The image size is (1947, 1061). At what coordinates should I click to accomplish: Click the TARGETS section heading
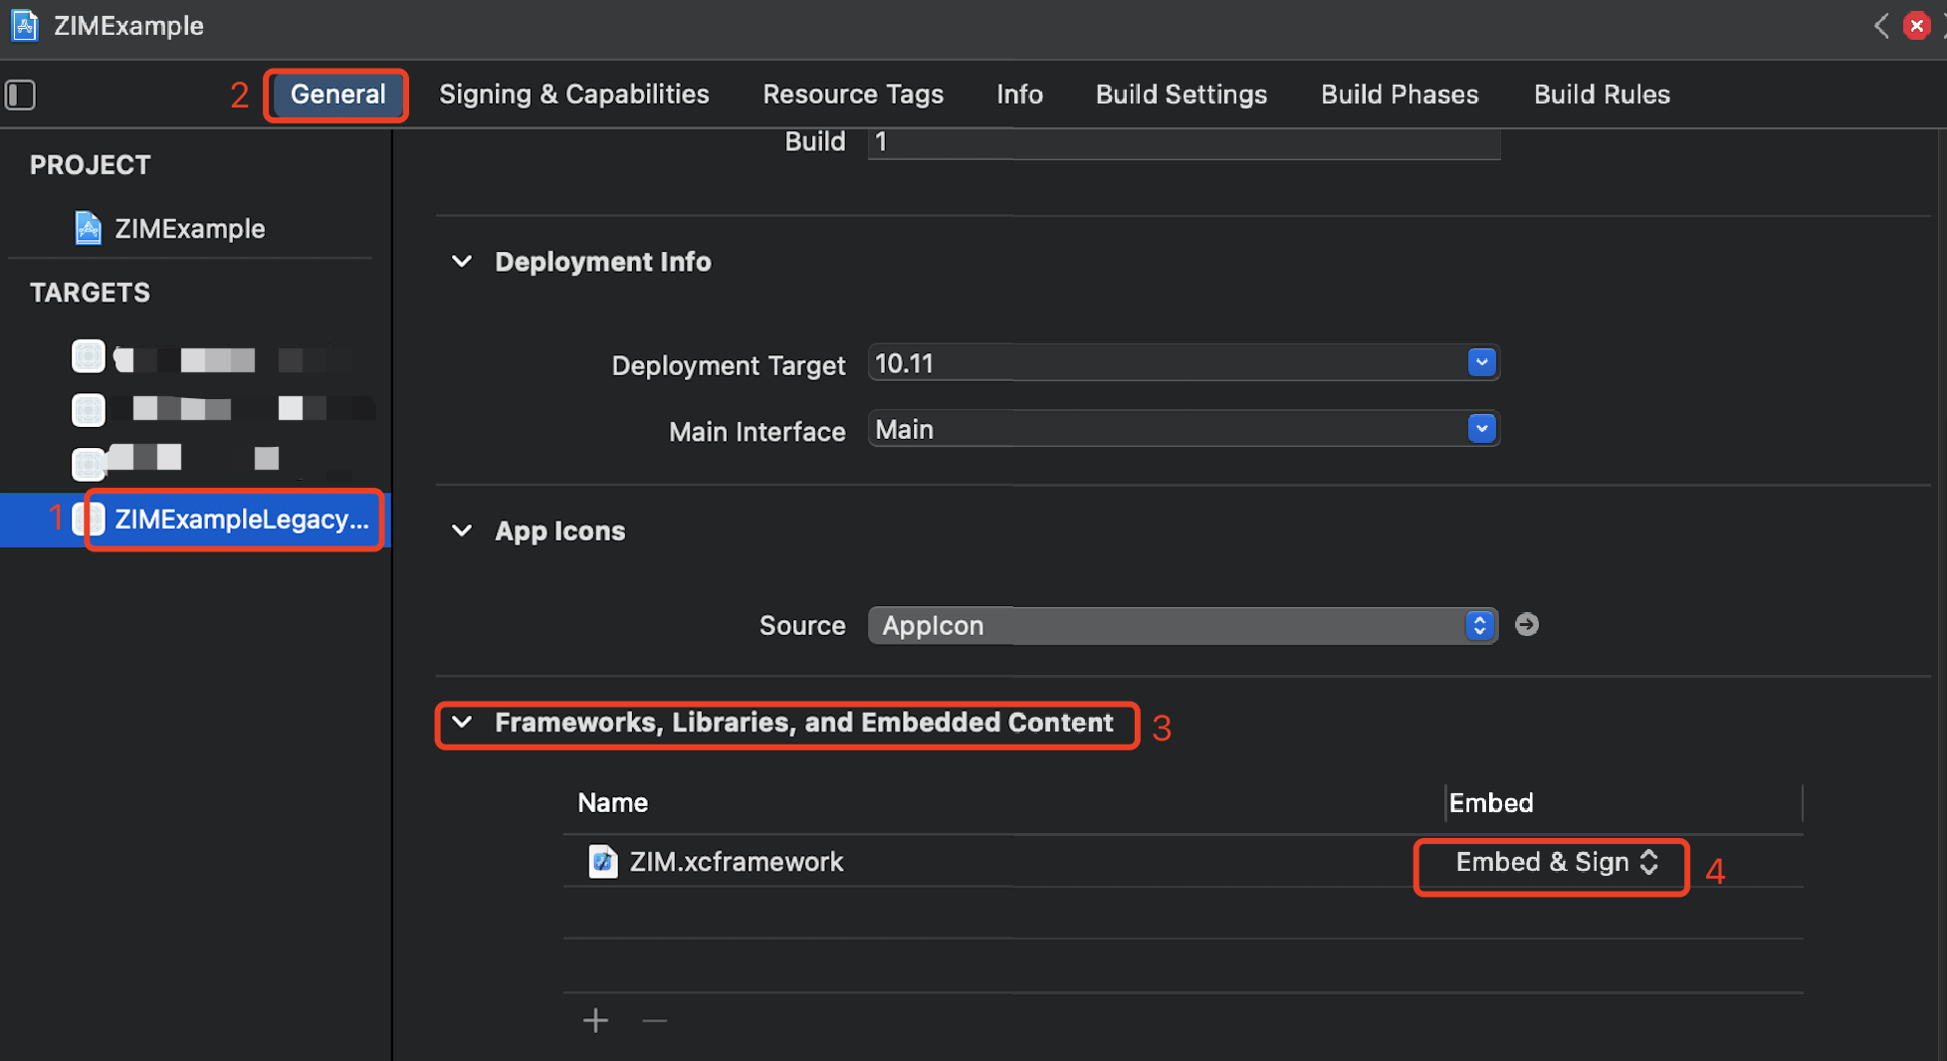(x=90, y=293)
